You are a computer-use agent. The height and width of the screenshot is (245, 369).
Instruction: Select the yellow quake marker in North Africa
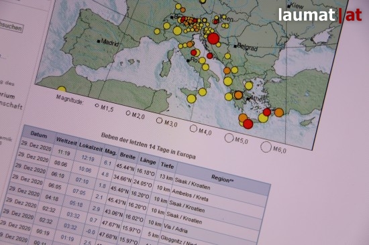[x=62, y=89]
